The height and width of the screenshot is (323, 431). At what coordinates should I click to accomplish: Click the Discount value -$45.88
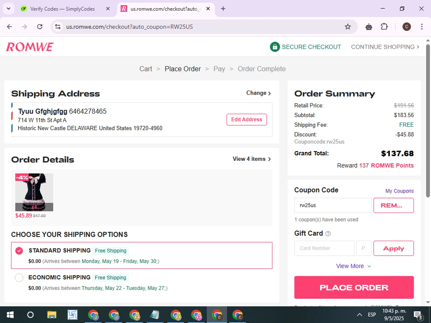[x=404, y=134]
